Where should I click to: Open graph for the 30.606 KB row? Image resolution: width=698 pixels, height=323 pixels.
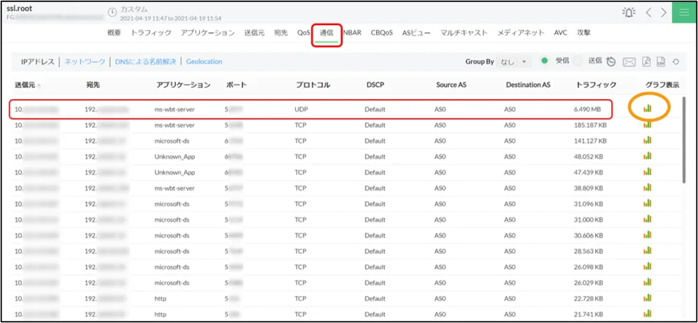pos(647,235)
